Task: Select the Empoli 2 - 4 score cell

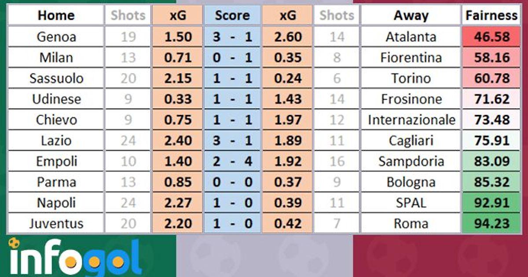Action: coord(232,161)
